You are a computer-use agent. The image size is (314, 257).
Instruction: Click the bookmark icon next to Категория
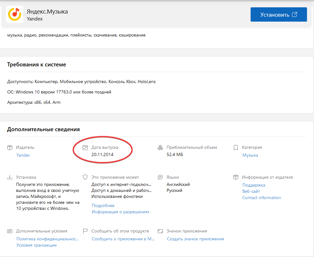[236, 148]
